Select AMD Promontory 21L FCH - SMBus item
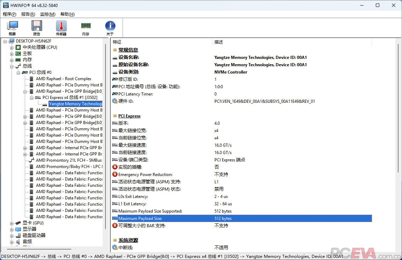402x260 pixels. 69,160
